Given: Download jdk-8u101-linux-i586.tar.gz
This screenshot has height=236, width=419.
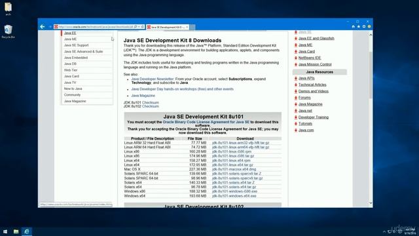Looking at the screenshot, I should (x=233, y=156).
